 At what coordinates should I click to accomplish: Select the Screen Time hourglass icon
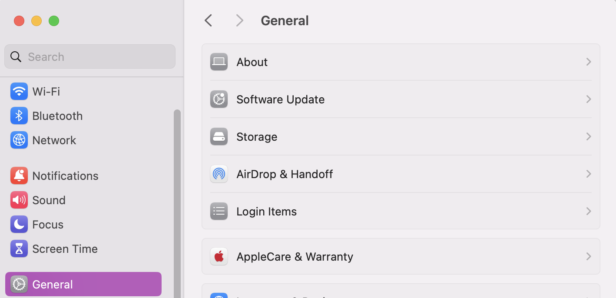19,248
